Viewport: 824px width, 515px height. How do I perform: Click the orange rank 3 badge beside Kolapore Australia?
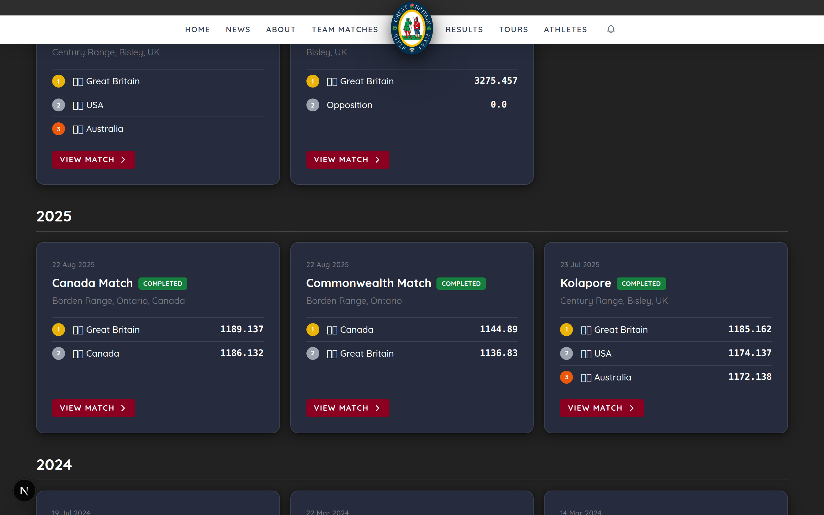point(566,377)
